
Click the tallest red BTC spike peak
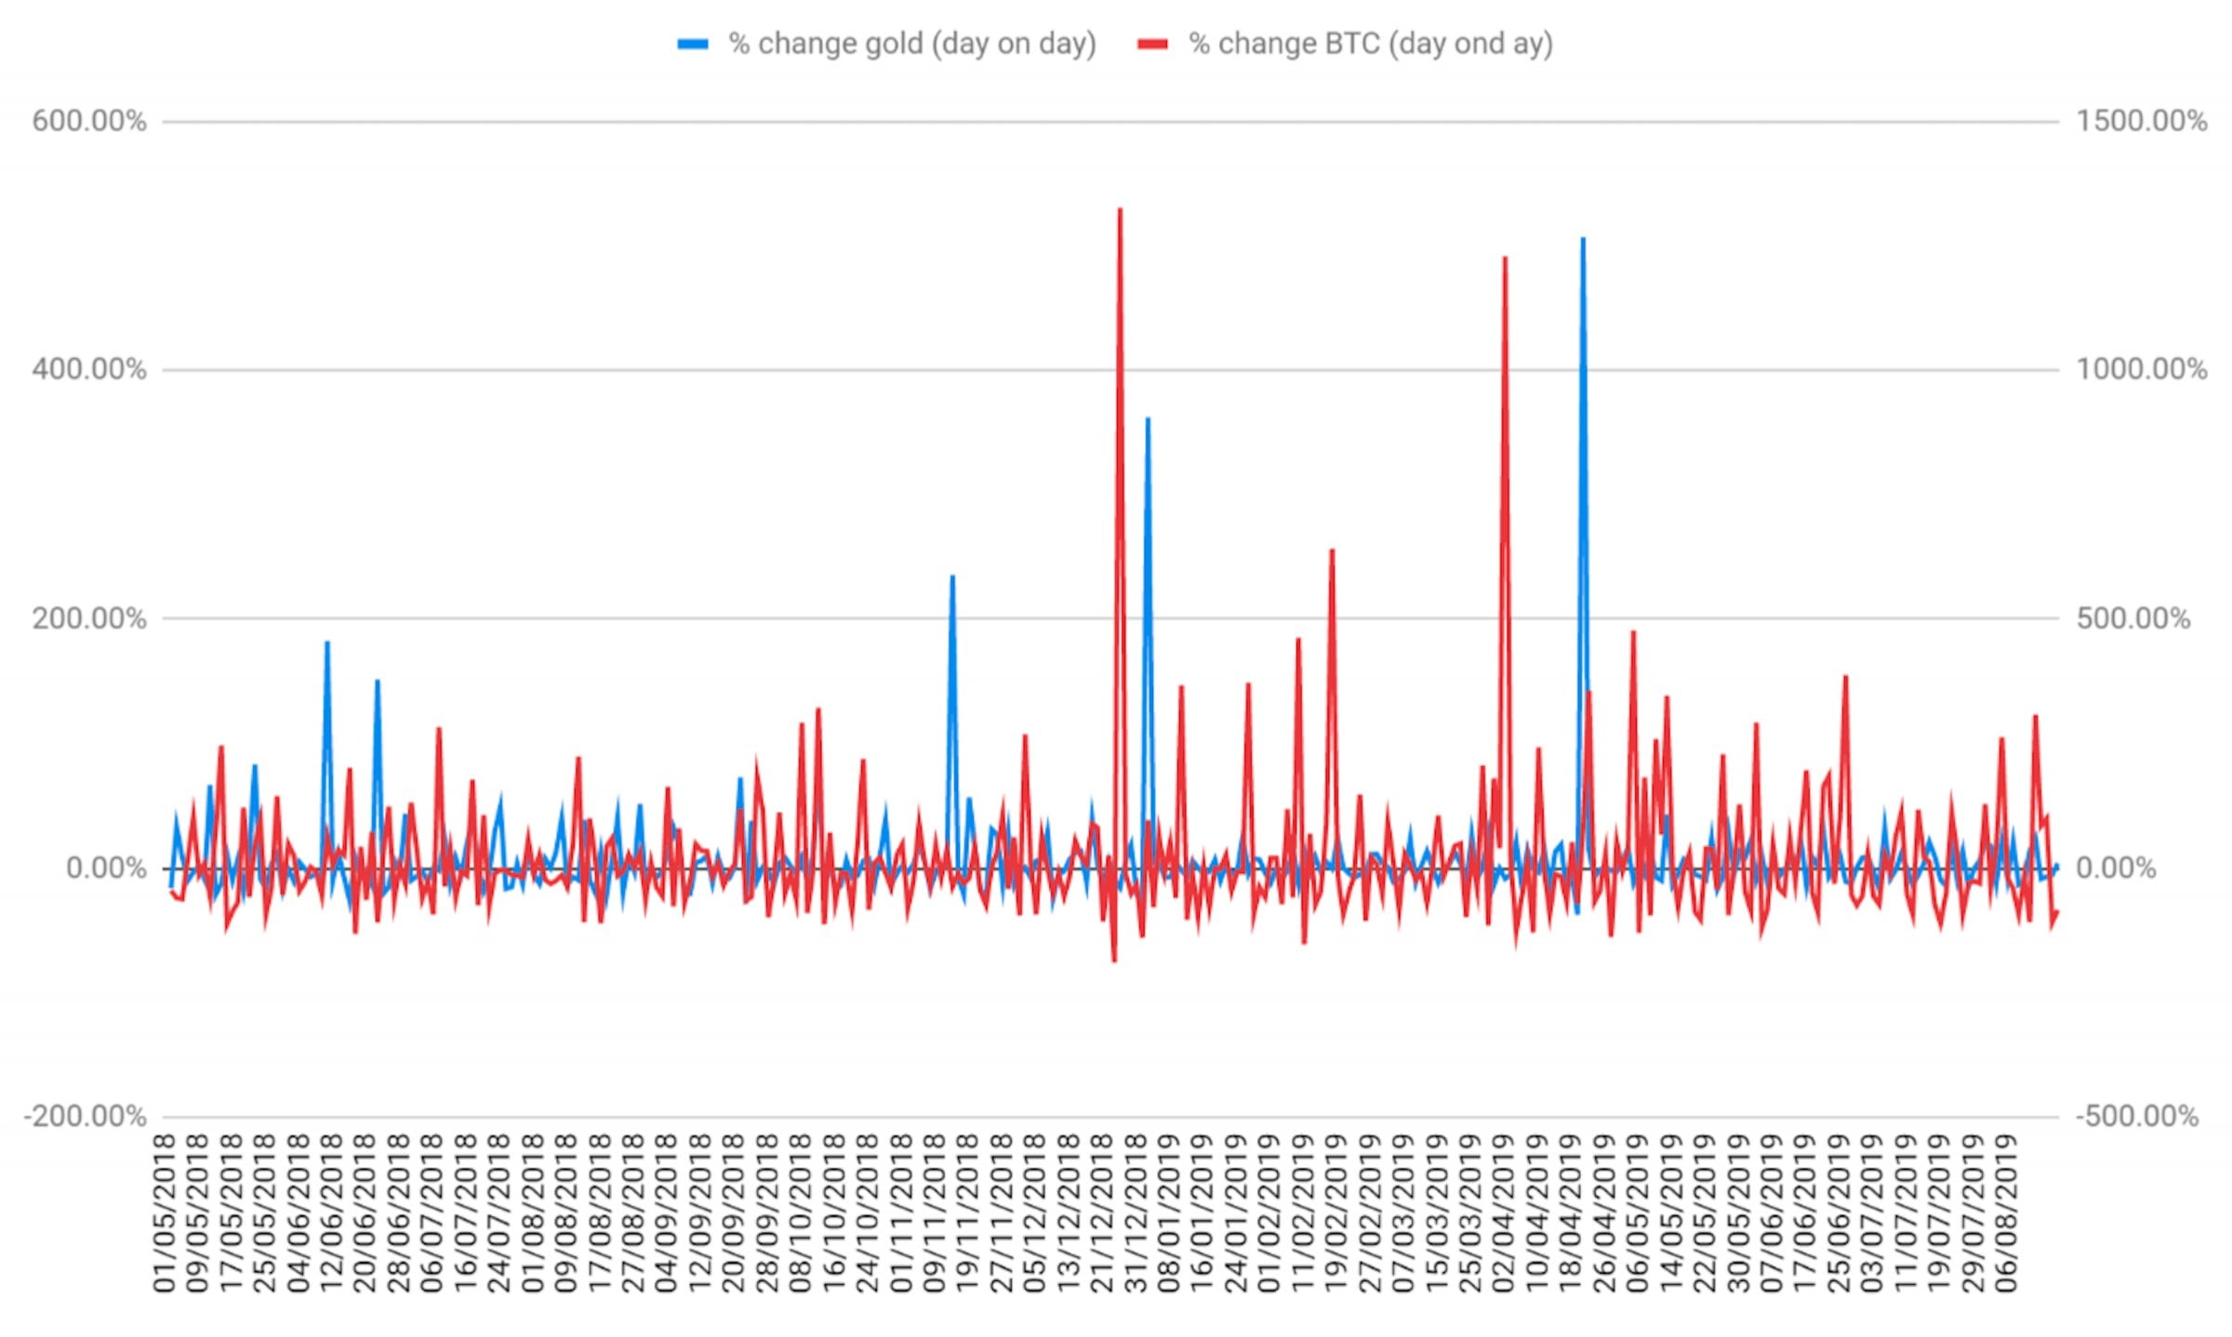click(x=1120, y=210)
